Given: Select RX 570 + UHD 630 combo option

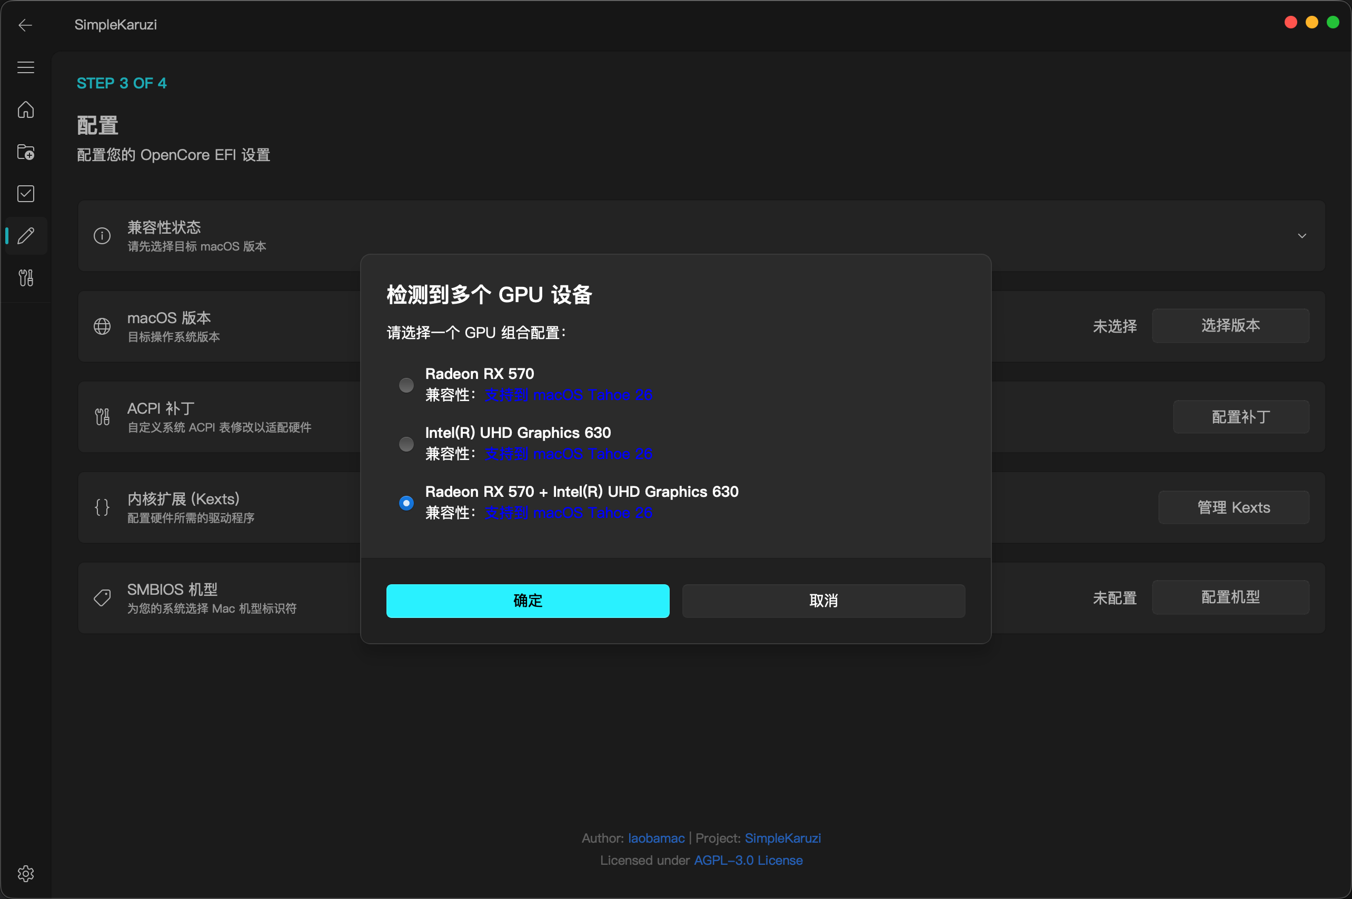Looking at the screenshot, I should (406, 503).
